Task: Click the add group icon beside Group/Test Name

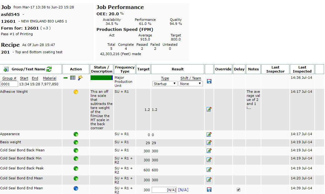Action: point(6,69)
